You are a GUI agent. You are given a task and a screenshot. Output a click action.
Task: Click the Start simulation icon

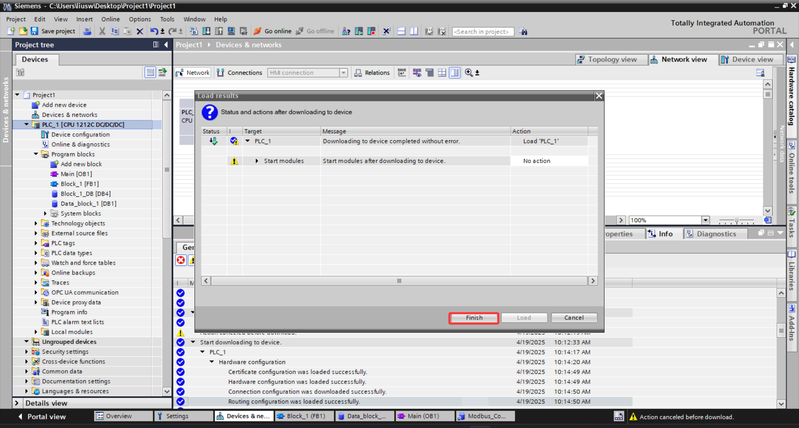point(231,31)
